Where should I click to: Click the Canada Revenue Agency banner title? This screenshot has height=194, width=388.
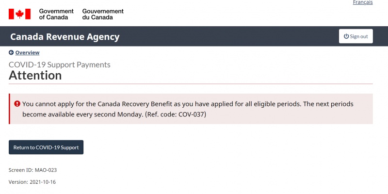coord(65,37)
